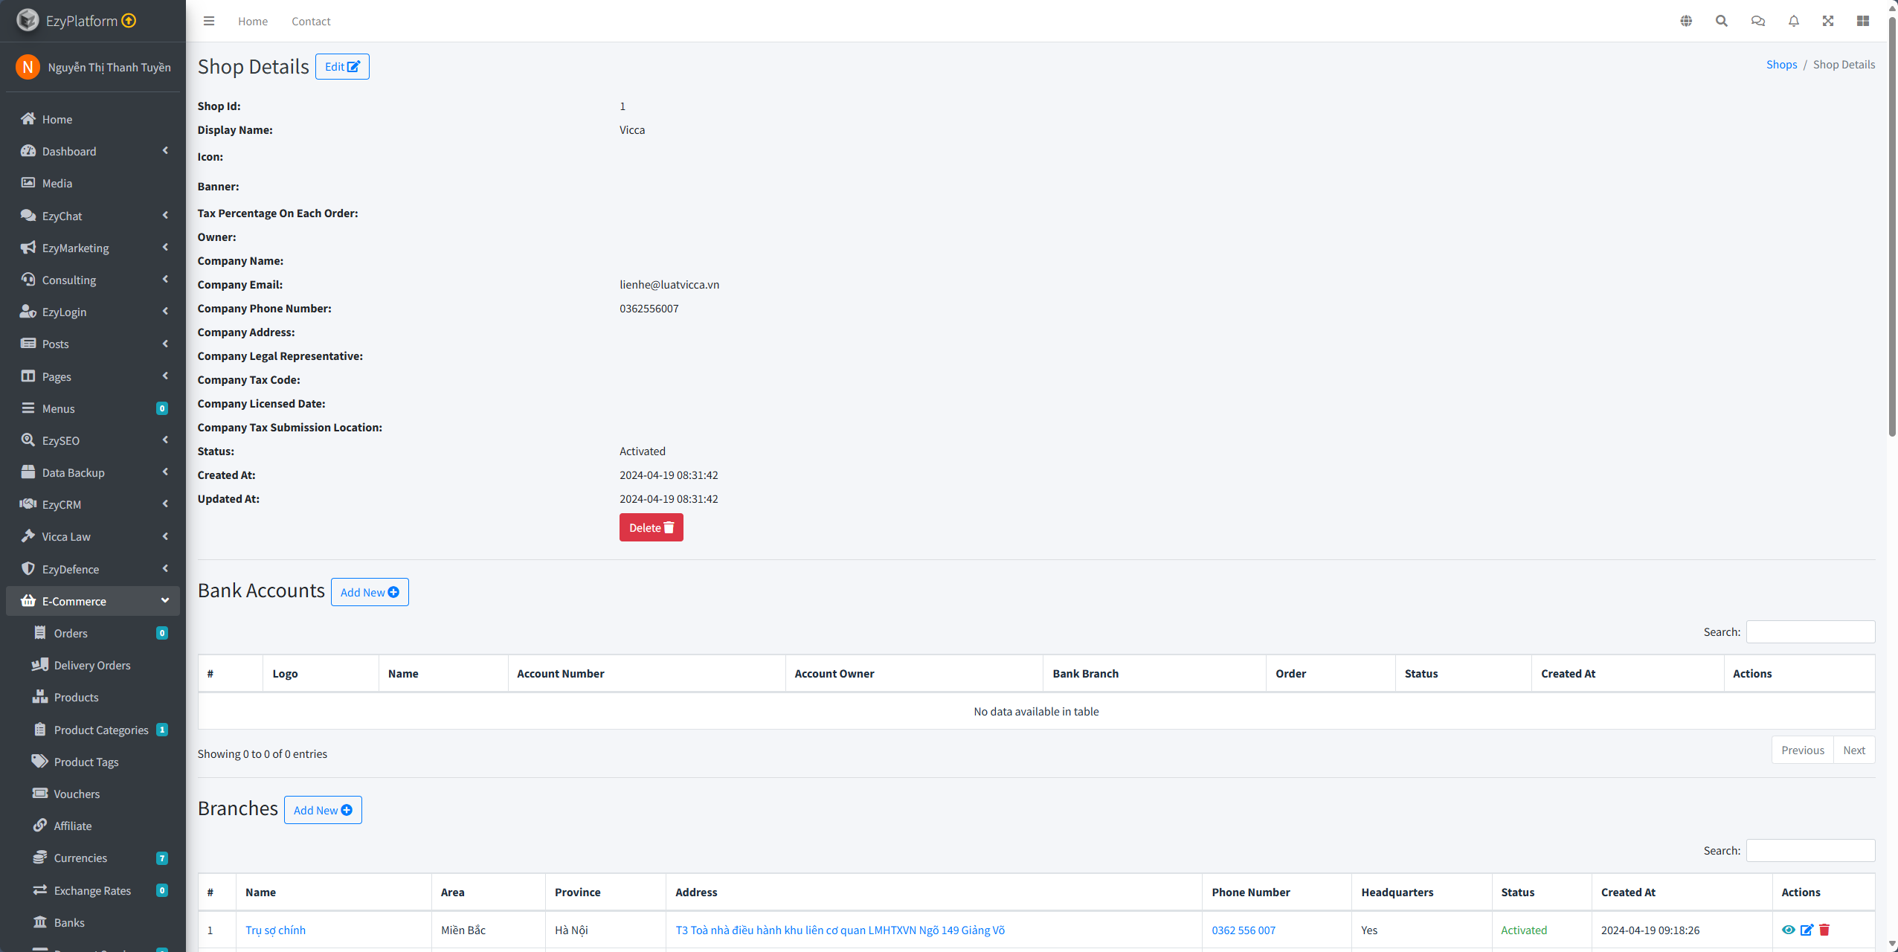The width and height of the screenshot is (1898, 952).
Task: Open the grid apps icon in navbar
Action: [x=1863, y=21]
